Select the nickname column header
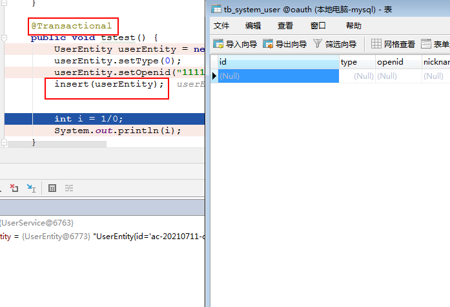 pyautogui.click(x=436, y=62)
